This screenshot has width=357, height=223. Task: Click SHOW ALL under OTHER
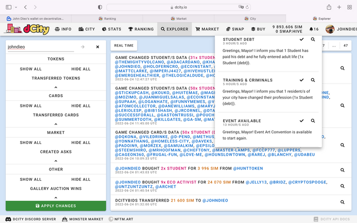[31, 179]
